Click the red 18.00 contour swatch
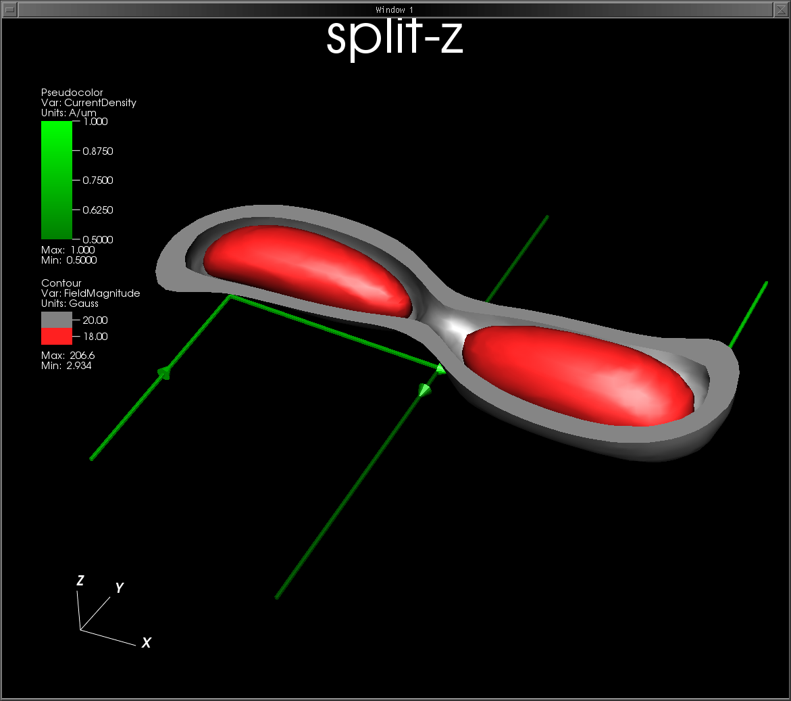The image size is (791, 701). pyautogui.click(x=57, y=337)
